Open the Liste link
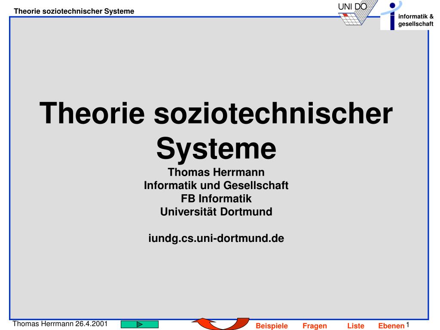 coord(355,326)
